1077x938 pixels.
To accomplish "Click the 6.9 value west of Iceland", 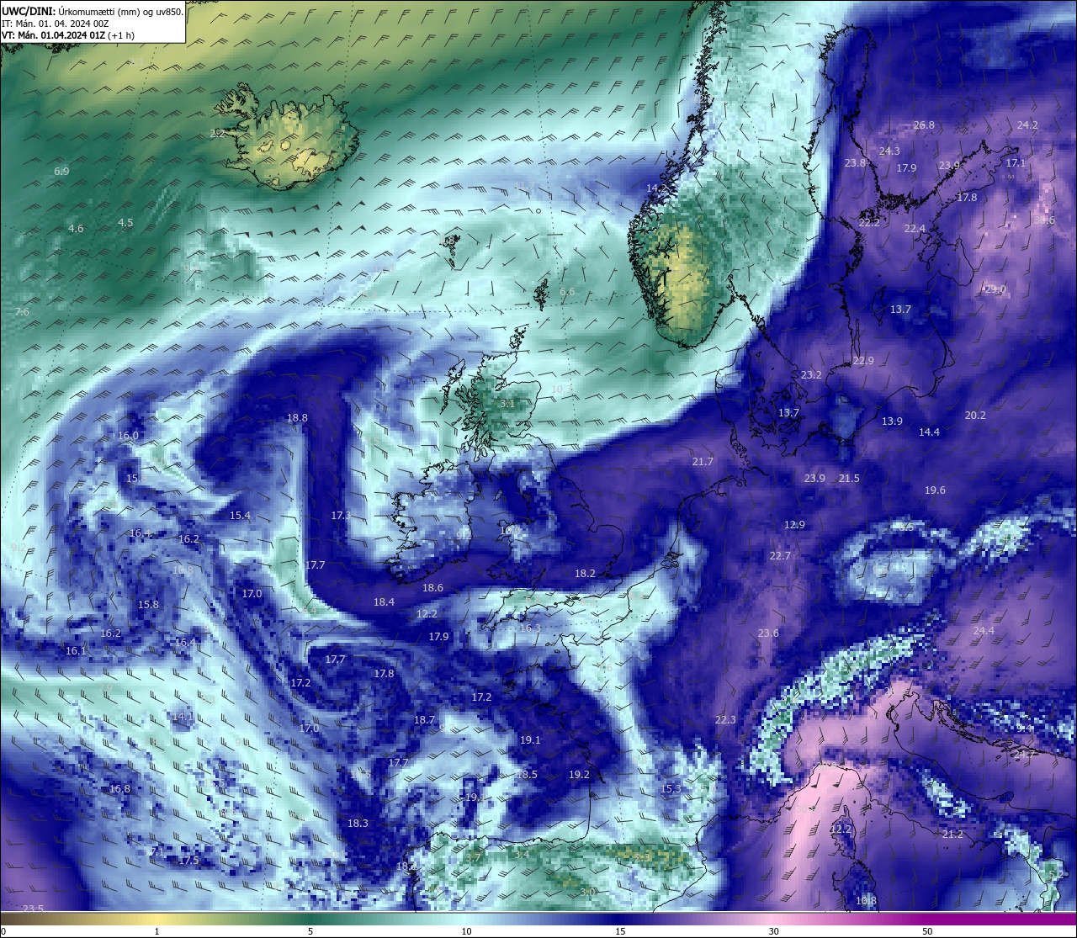I will pos(61,172).
